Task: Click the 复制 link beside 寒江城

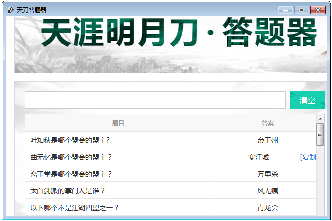Action: pos(308,157)
